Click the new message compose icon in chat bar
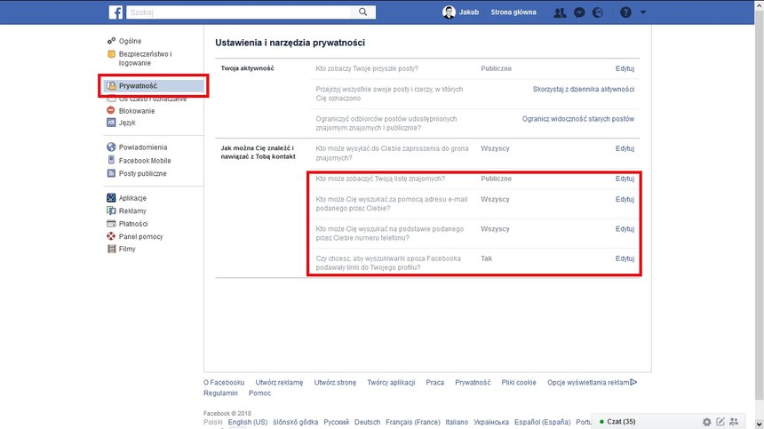This screenshot has width=764, height=429. 720,422
